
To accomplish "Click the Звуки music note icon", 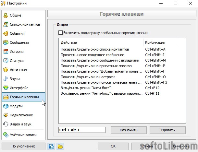I will click(6, 79).
